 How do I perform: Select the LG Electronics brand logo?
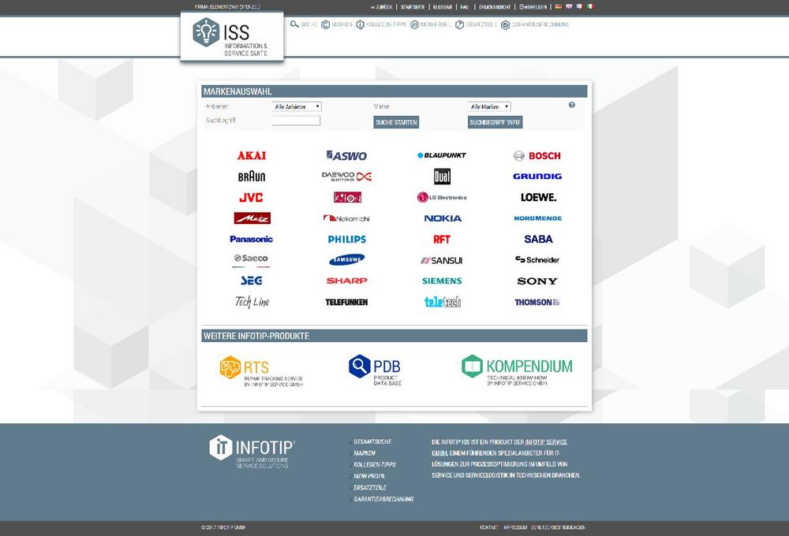442,198
